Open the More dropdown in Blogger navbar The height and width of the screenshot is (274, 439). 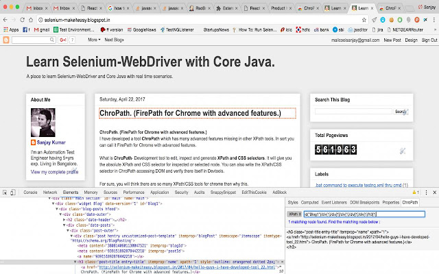click(94, 40)
